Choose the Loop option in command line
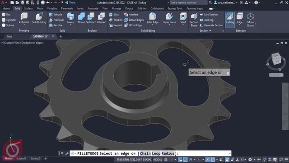The image size is (289, 163). click(156, 153)
